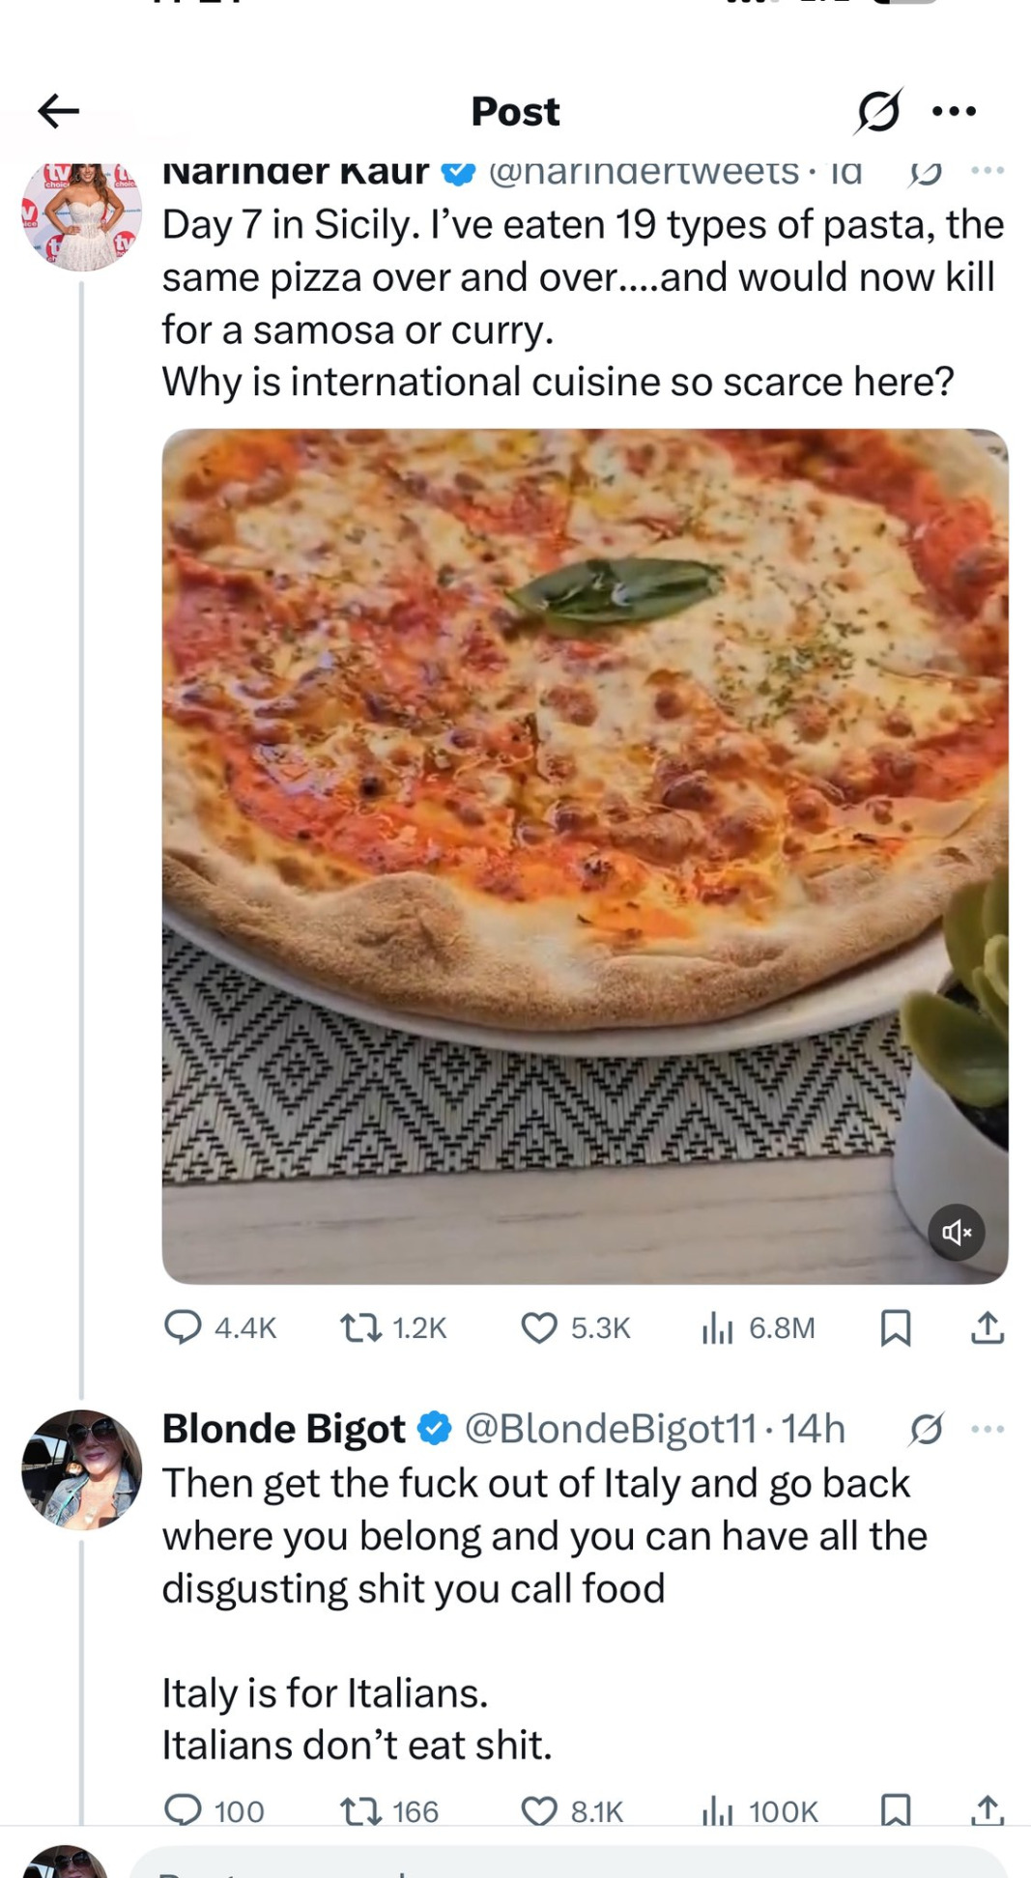Open more options on Narinder Kaur's post
This screenshot has height=1878, width=1031.
tap(988, 172)
